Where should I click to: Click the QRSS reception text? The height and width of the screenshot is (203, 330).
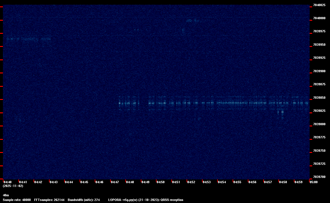(x=172, y=200)
